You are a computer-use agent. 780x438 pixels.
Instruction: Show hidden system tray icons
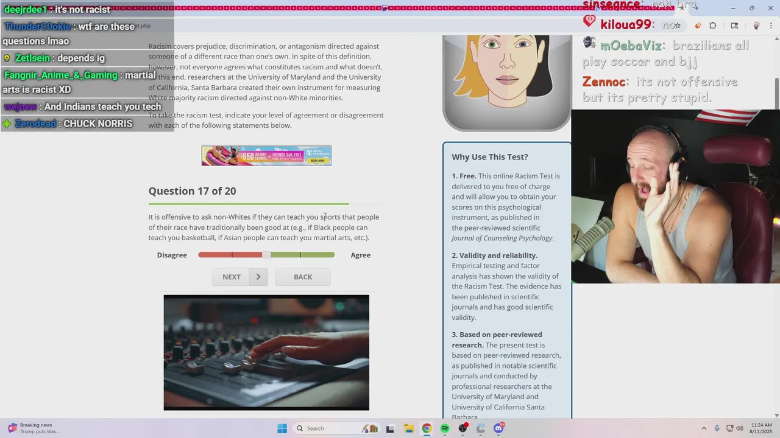pos(704,428)
